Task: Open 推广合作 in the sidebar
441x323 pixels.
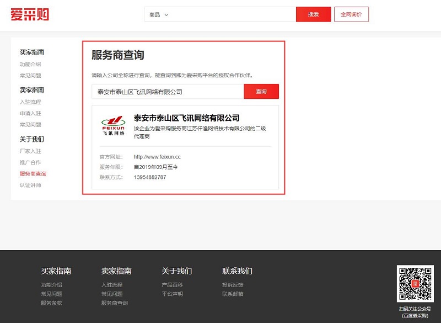Action: click(30, 162)
